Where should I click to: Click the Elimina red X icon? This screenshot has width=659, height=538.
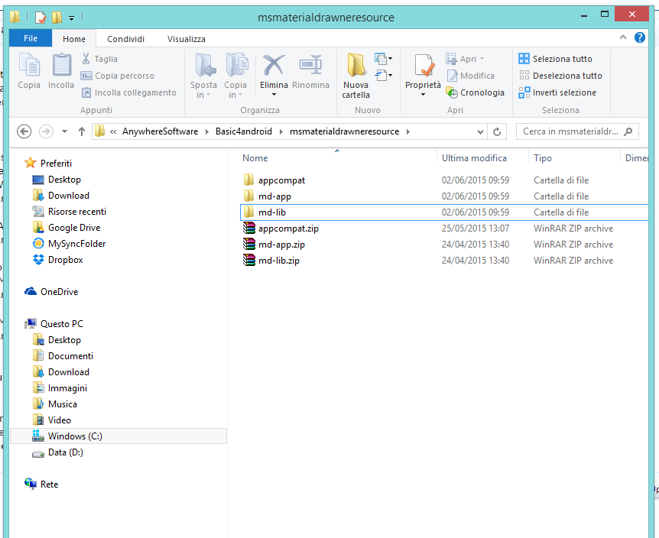pos(274,65)
